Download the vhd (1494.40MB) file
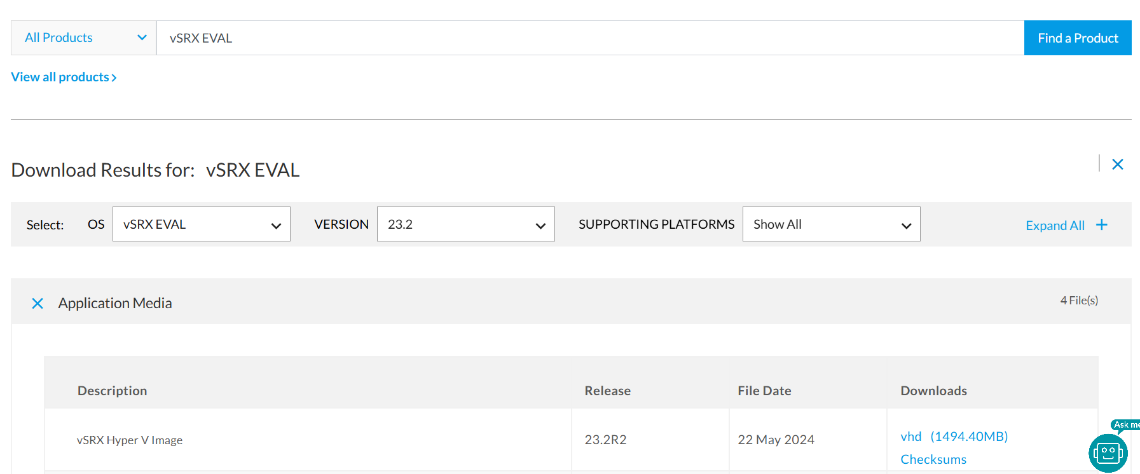The height and width of the screenshot is (474, 1140). tap(954, 437)
